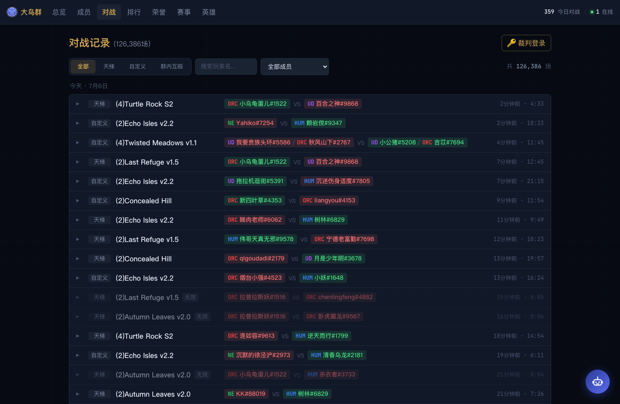Filter matches by 自定义
The width and height of the screenshot is (620, 404).
click(137, 67)
